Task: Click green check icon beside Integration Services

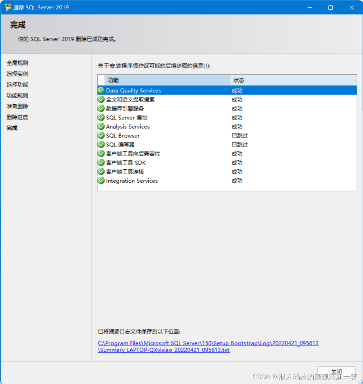Action: click(101, 181)
